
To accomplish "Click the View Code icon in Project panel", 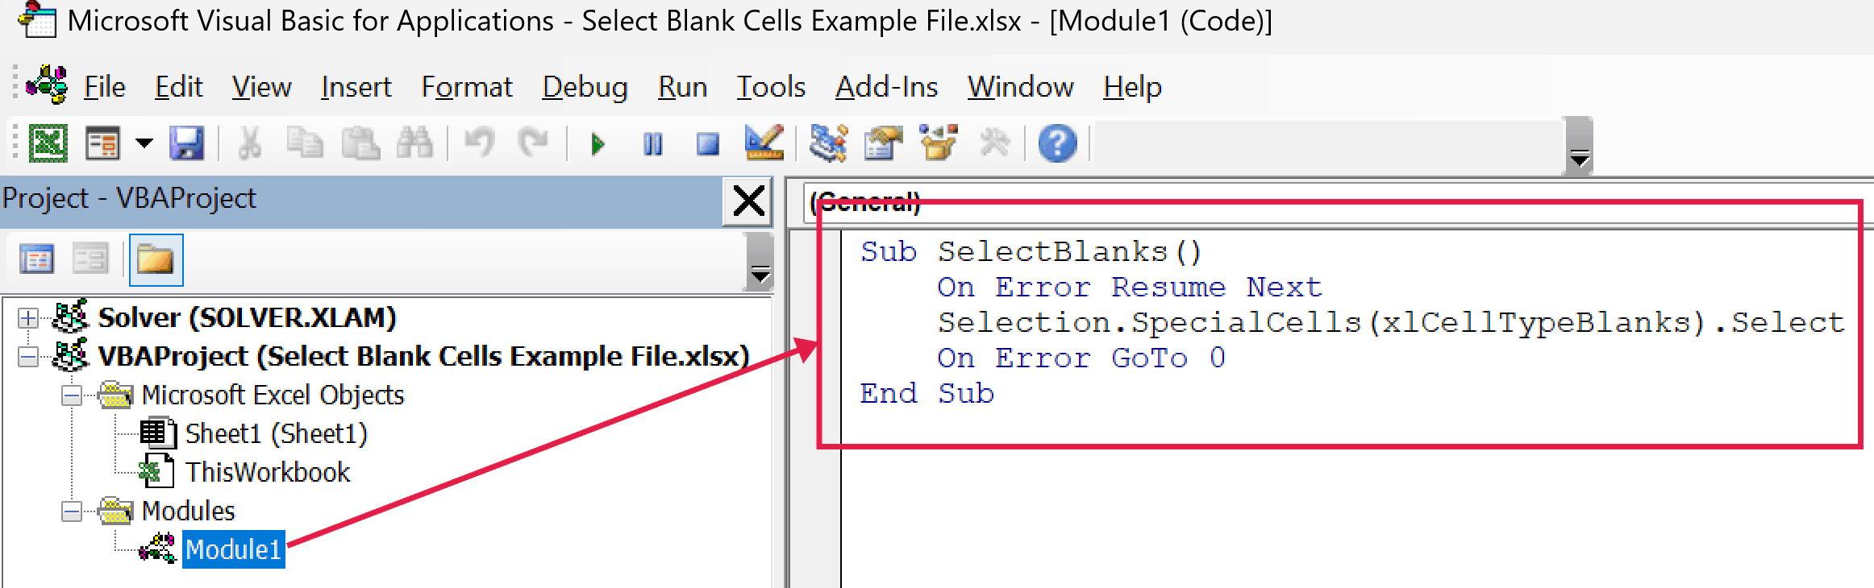I will click(36, 259).
